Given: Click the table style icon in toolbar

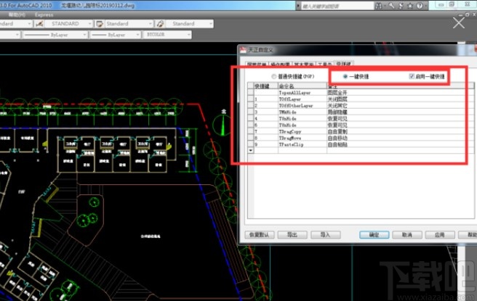Looking at the screenshot, I should [99, 23].
